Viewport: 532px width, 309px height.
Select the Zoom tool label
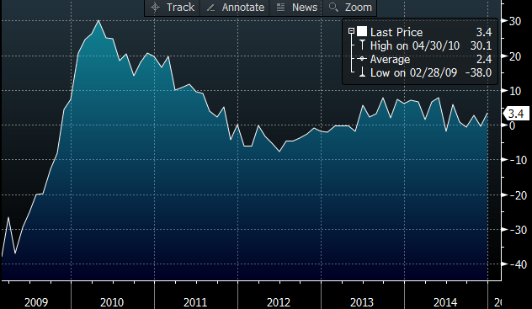tap(359, 7)
